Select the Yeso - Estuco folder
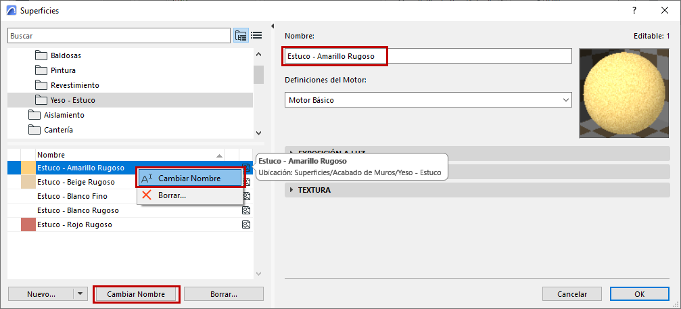681x309 pixels. 130,100
